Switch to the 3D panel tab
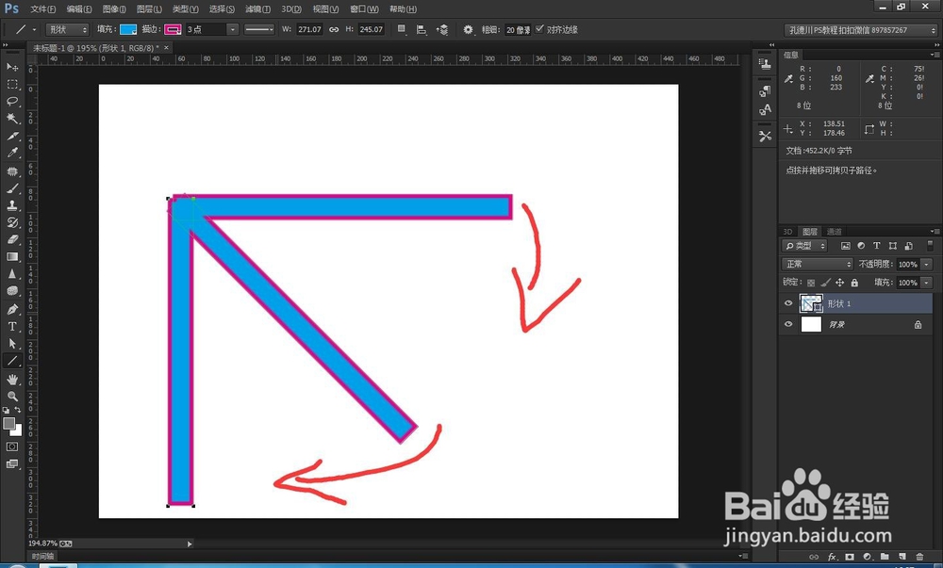Viewport: 943px width, 568px height. (x=787, y=232)
